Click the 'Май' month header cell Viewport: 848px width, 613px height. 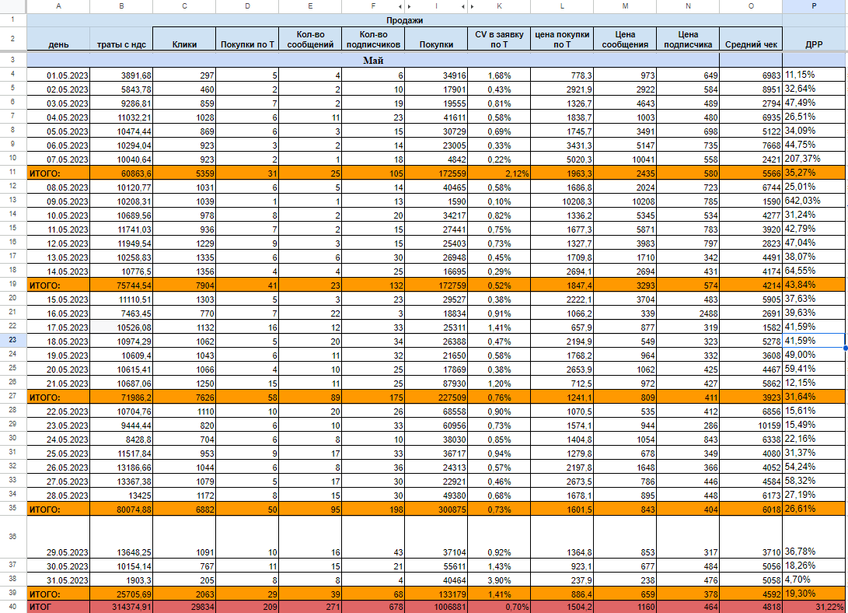[373, 60]
